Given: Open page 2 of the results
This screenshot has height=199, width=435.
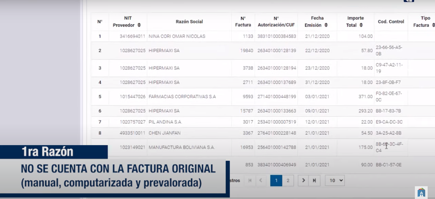Looking at the screenshot, I should pos(288,181).
